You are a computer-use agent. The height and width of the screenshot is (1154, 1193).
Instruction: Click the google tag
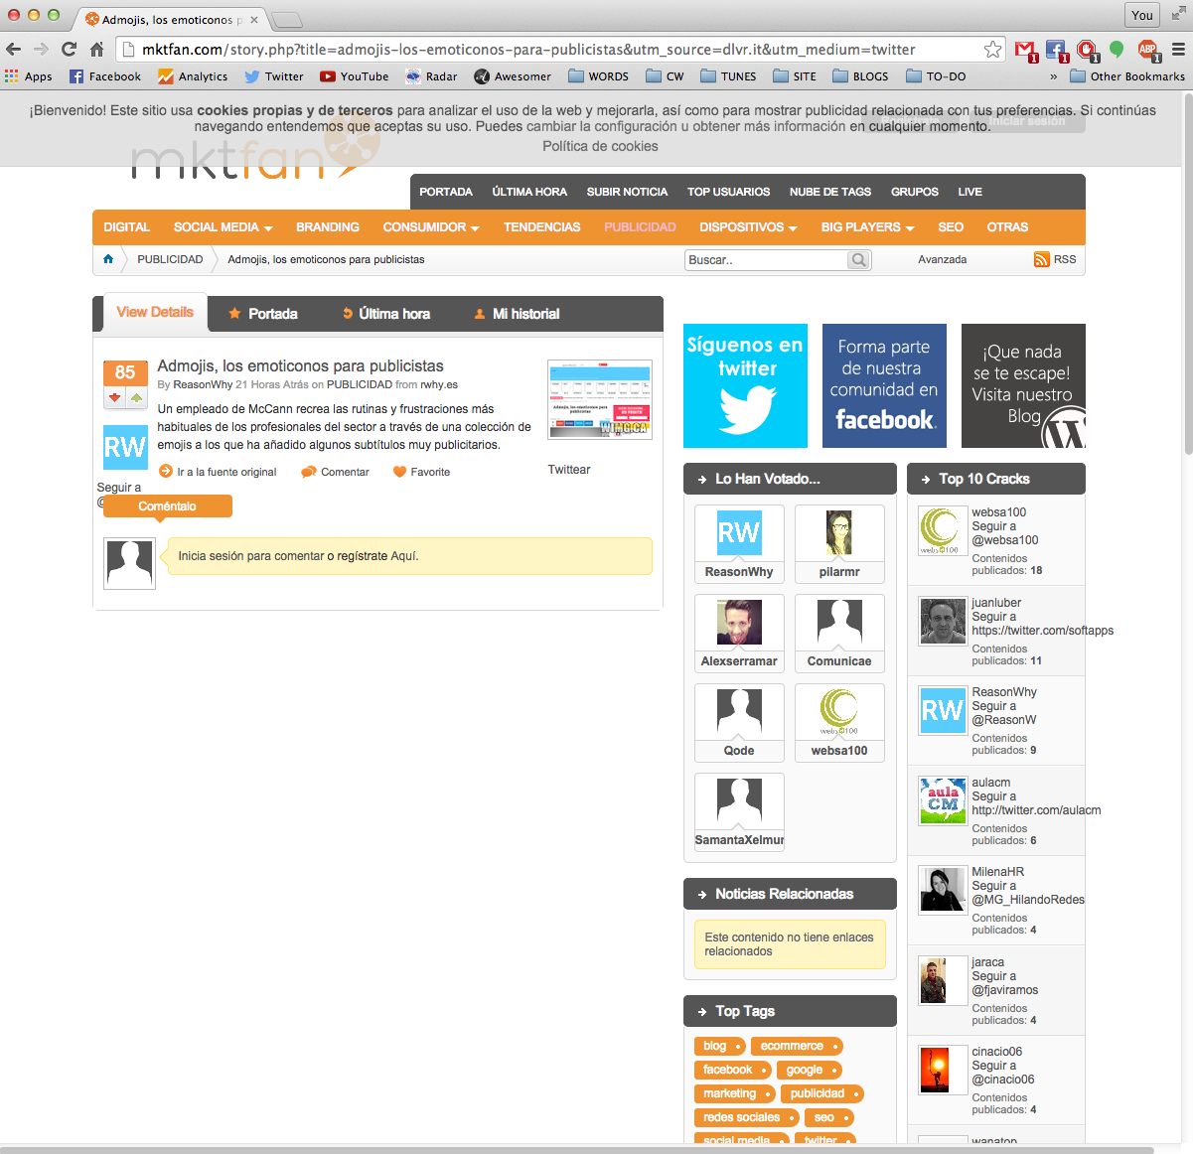pyautogui.click(x=810, y=1070)
